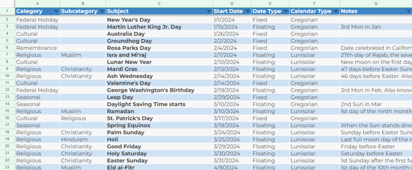Select the 2/29/2024 date cell

tap(232, 97)
